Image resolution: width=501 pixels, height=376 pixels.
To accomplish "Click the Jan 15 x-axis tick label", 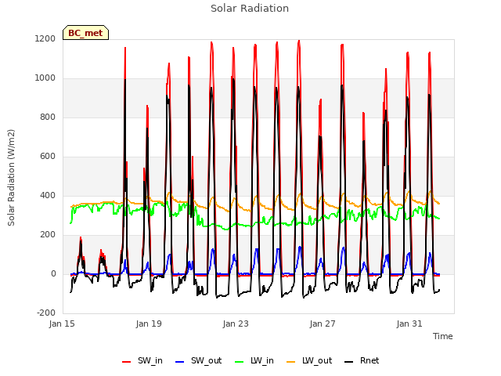I will [x=62, y=324].
